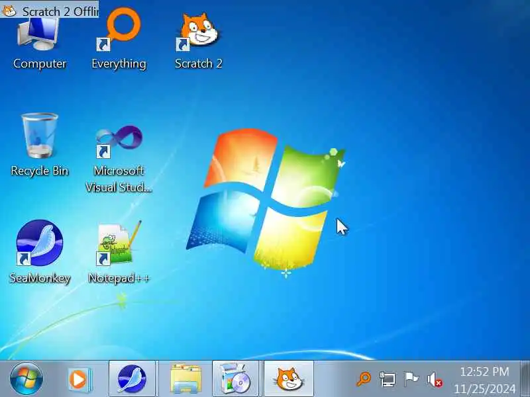
Task: Open Action Center flag icon
Action: tap(411, 378)
